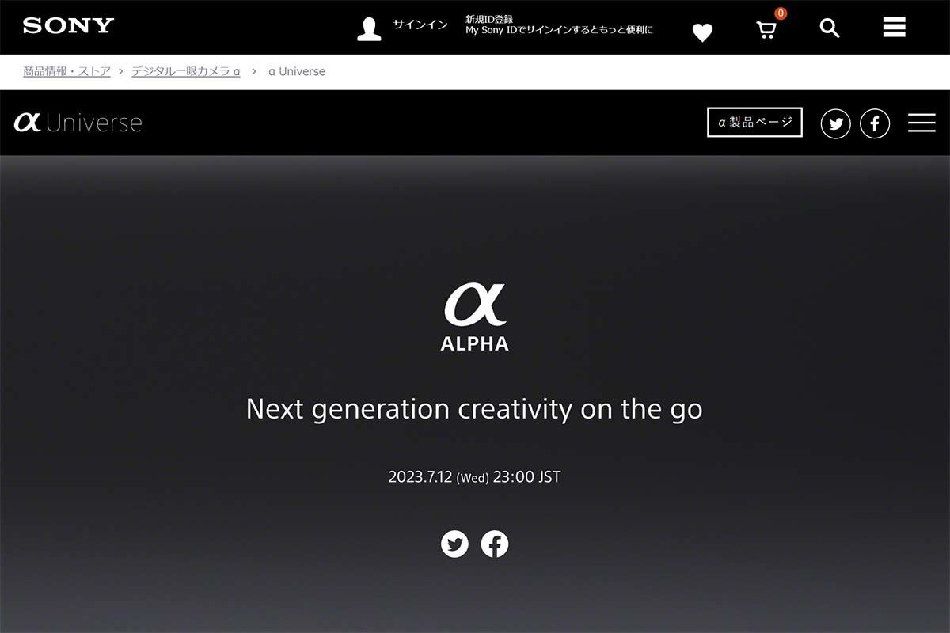This screenshot has height=633, width=950.
Task: Open the Sony top hamburger menu
Action: (894, 28)
